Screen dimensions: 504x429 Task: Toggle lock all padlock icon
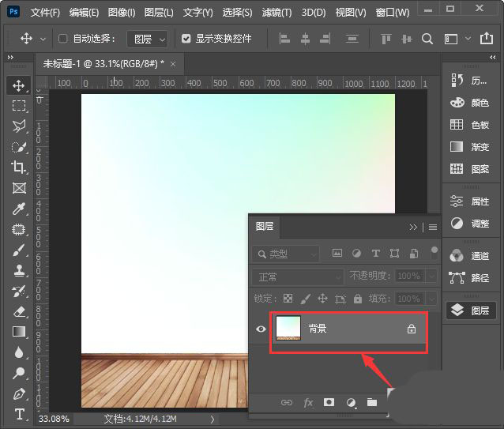click(x=357, y=299)
